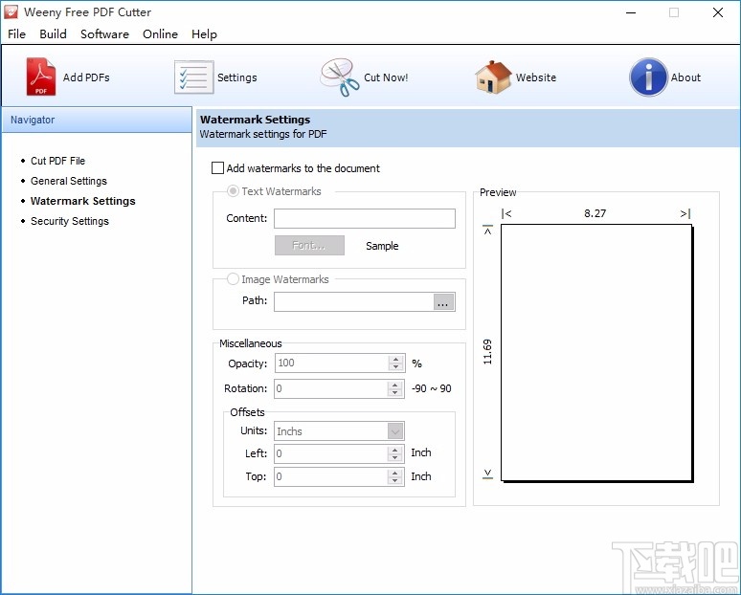
Task: Open Security Settings in Navigator
Action: [70, 221]
